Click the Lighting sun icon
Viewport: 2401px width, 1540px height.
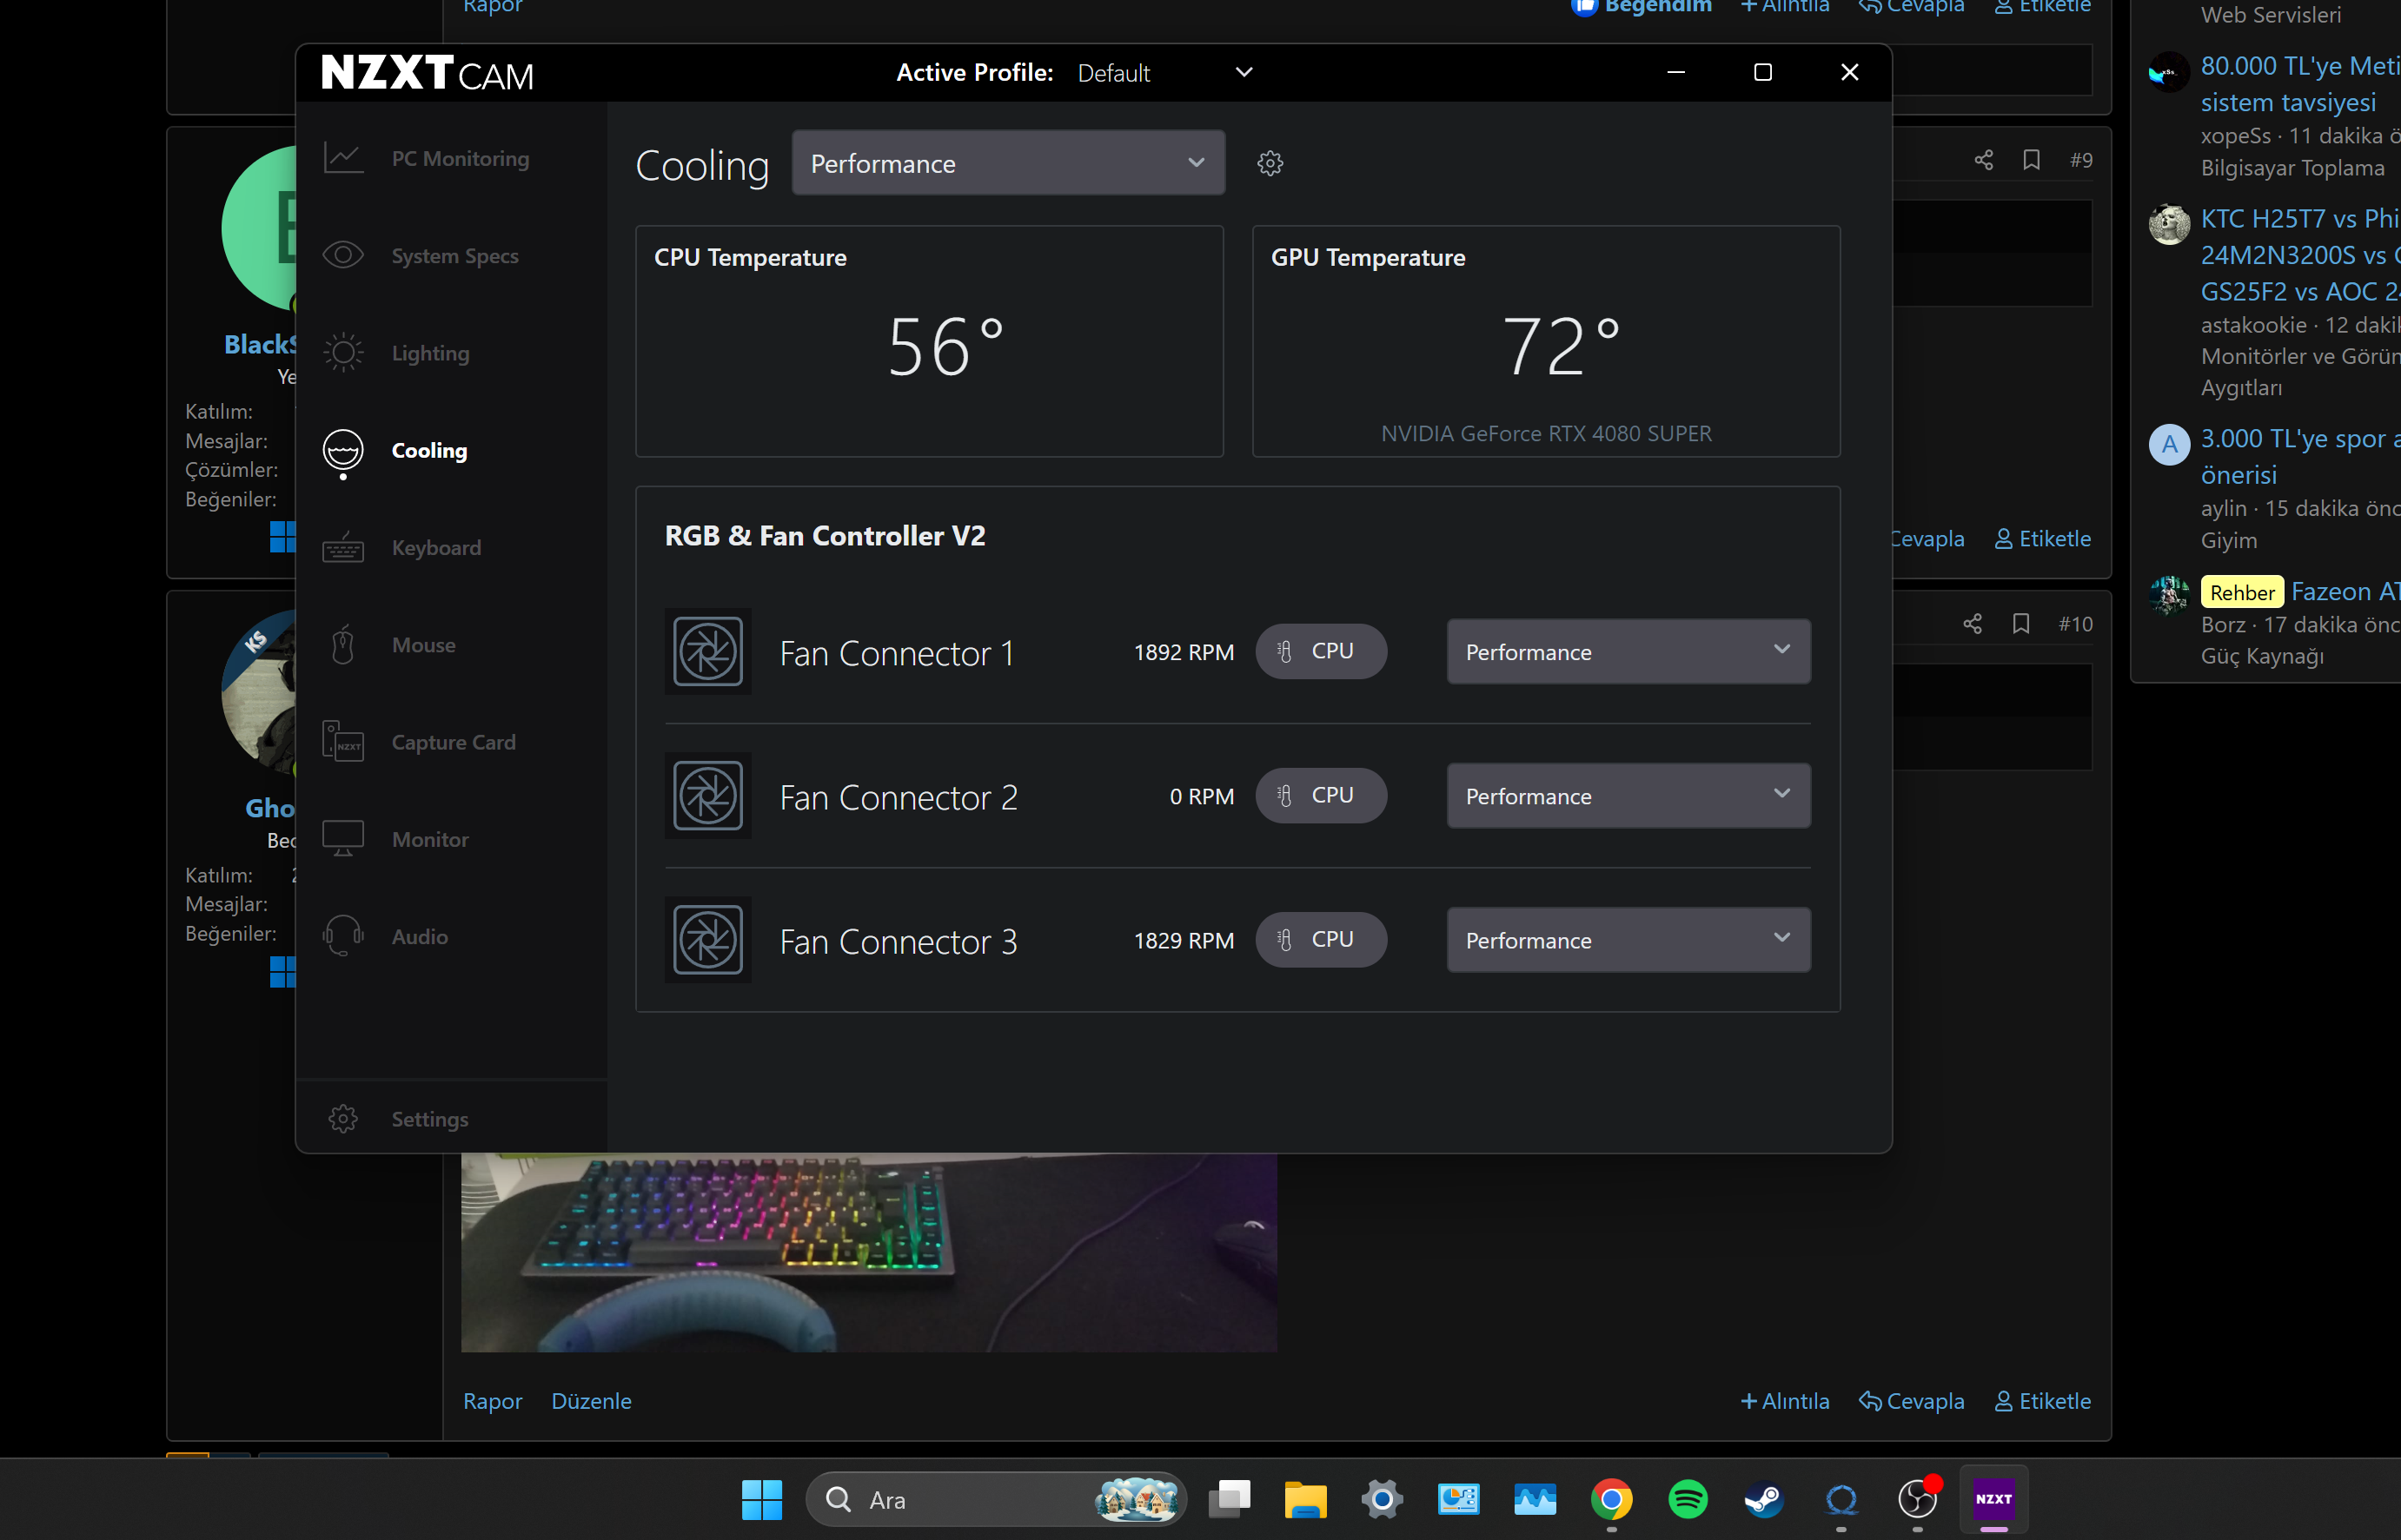click(343, 352)
